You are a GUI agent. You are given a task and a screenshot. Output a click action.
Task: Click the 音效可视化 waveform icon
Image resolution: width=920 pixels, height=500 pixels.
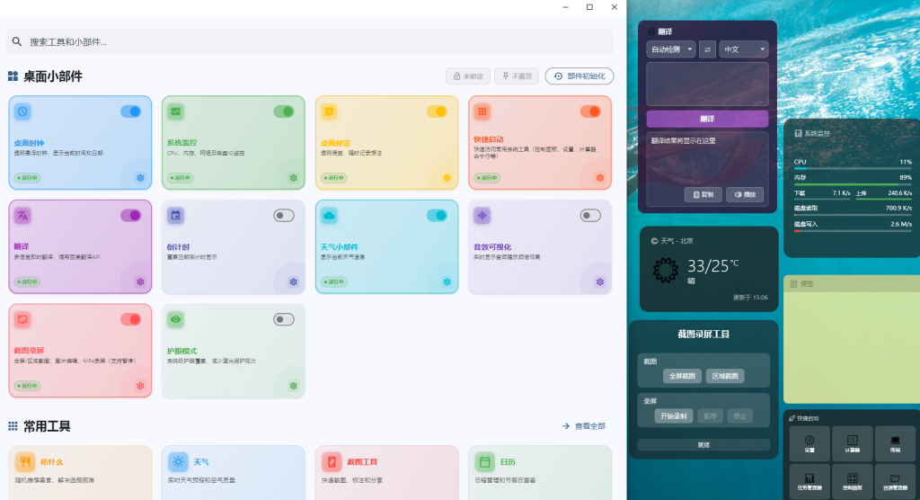(482, 216)
